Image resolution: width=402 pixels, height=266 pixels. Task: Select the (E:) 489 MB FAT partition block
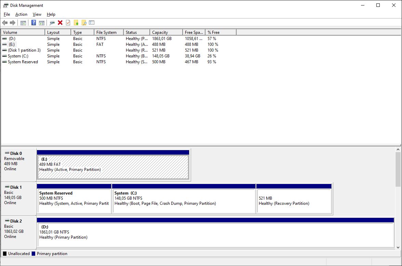tap(113, 167)
